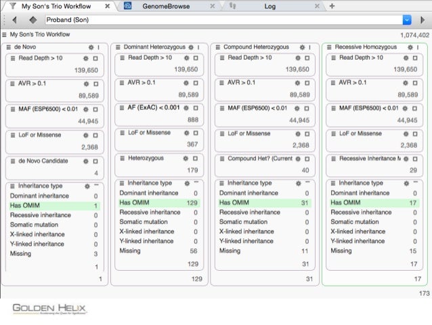Collapse Dominant Heterozygous Inheritance type card
This screenshot has width=432, height=325.
pyautogui.click(x=196, y=182)
